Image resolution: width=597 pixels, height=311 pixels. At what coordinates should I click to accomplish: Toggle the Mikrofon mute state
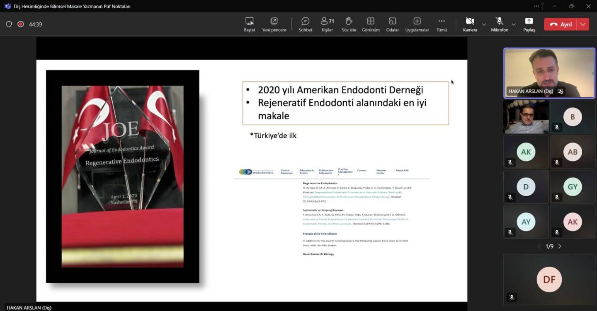(x=499, y=24)
